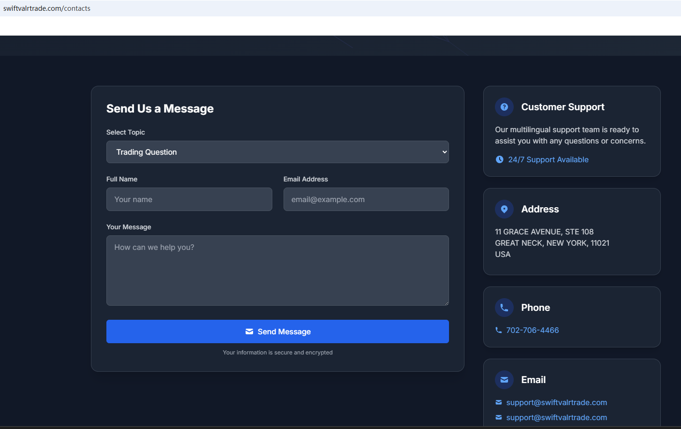Click the round envelope icon beside Email heading
This screenshot has width=681, height=429.
(x=504, y=380)
